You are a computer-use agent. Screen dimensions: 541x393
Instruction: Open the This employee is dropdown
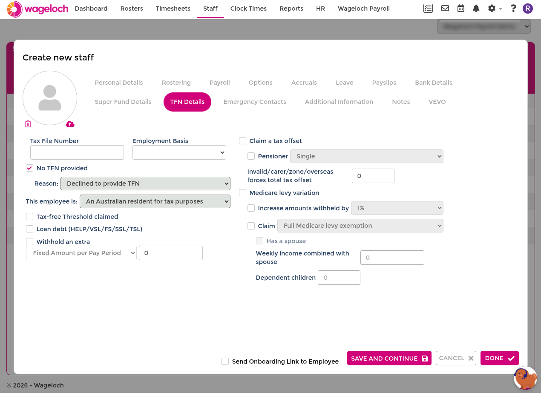pyautogui.click(x=155, y=201)
